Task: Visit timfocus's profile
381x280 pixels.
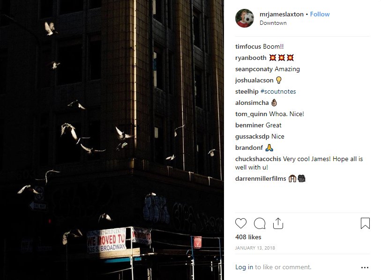Action: (x=248, y=46)
